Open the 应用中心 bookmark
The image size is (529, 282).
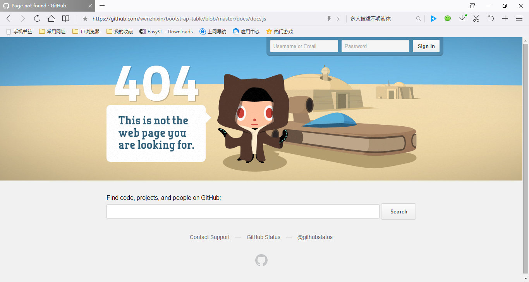click(x=246, y=32)
